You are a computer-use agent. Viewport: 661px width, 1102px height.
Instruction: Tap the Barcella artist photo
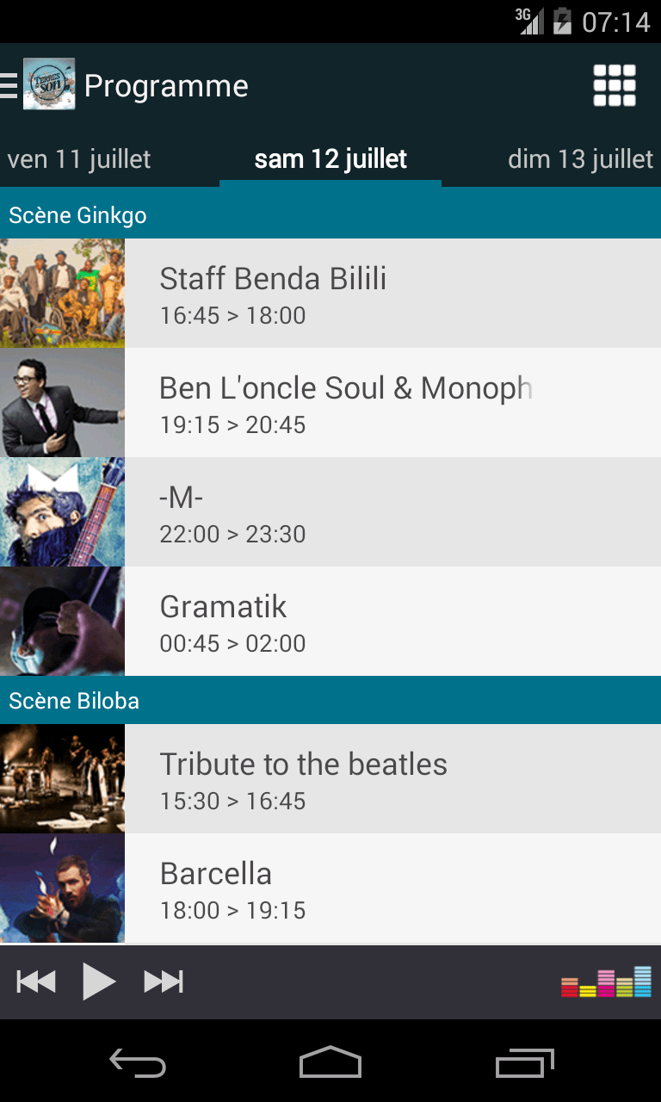pyautogui.click(x=62, y=888)
